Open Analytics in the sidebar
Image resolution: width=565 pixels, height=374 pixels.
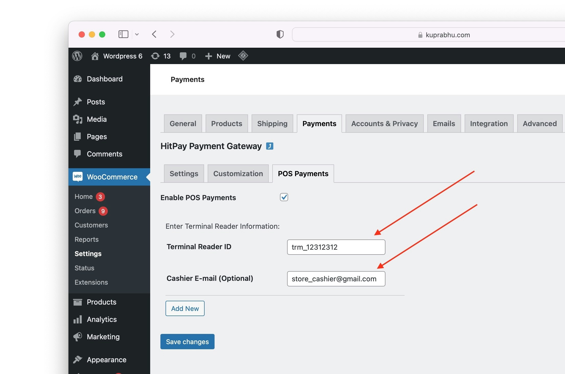click(109, 319)
